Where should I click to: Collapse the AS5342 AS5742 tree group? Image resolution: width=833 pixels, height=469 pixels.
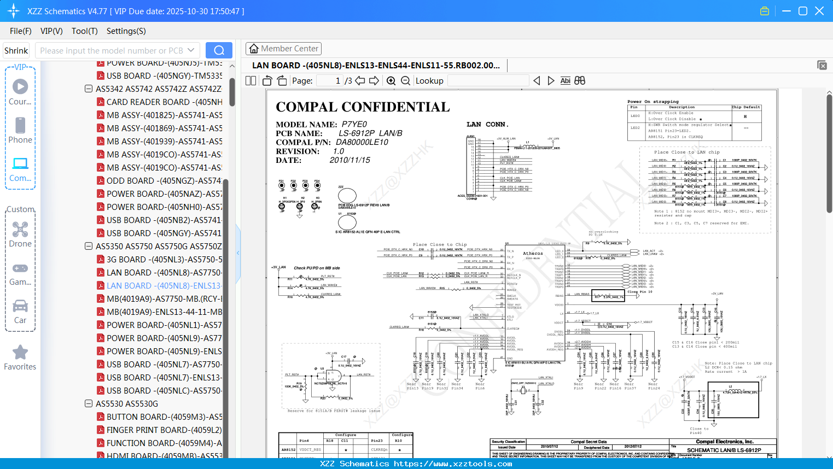89,89
